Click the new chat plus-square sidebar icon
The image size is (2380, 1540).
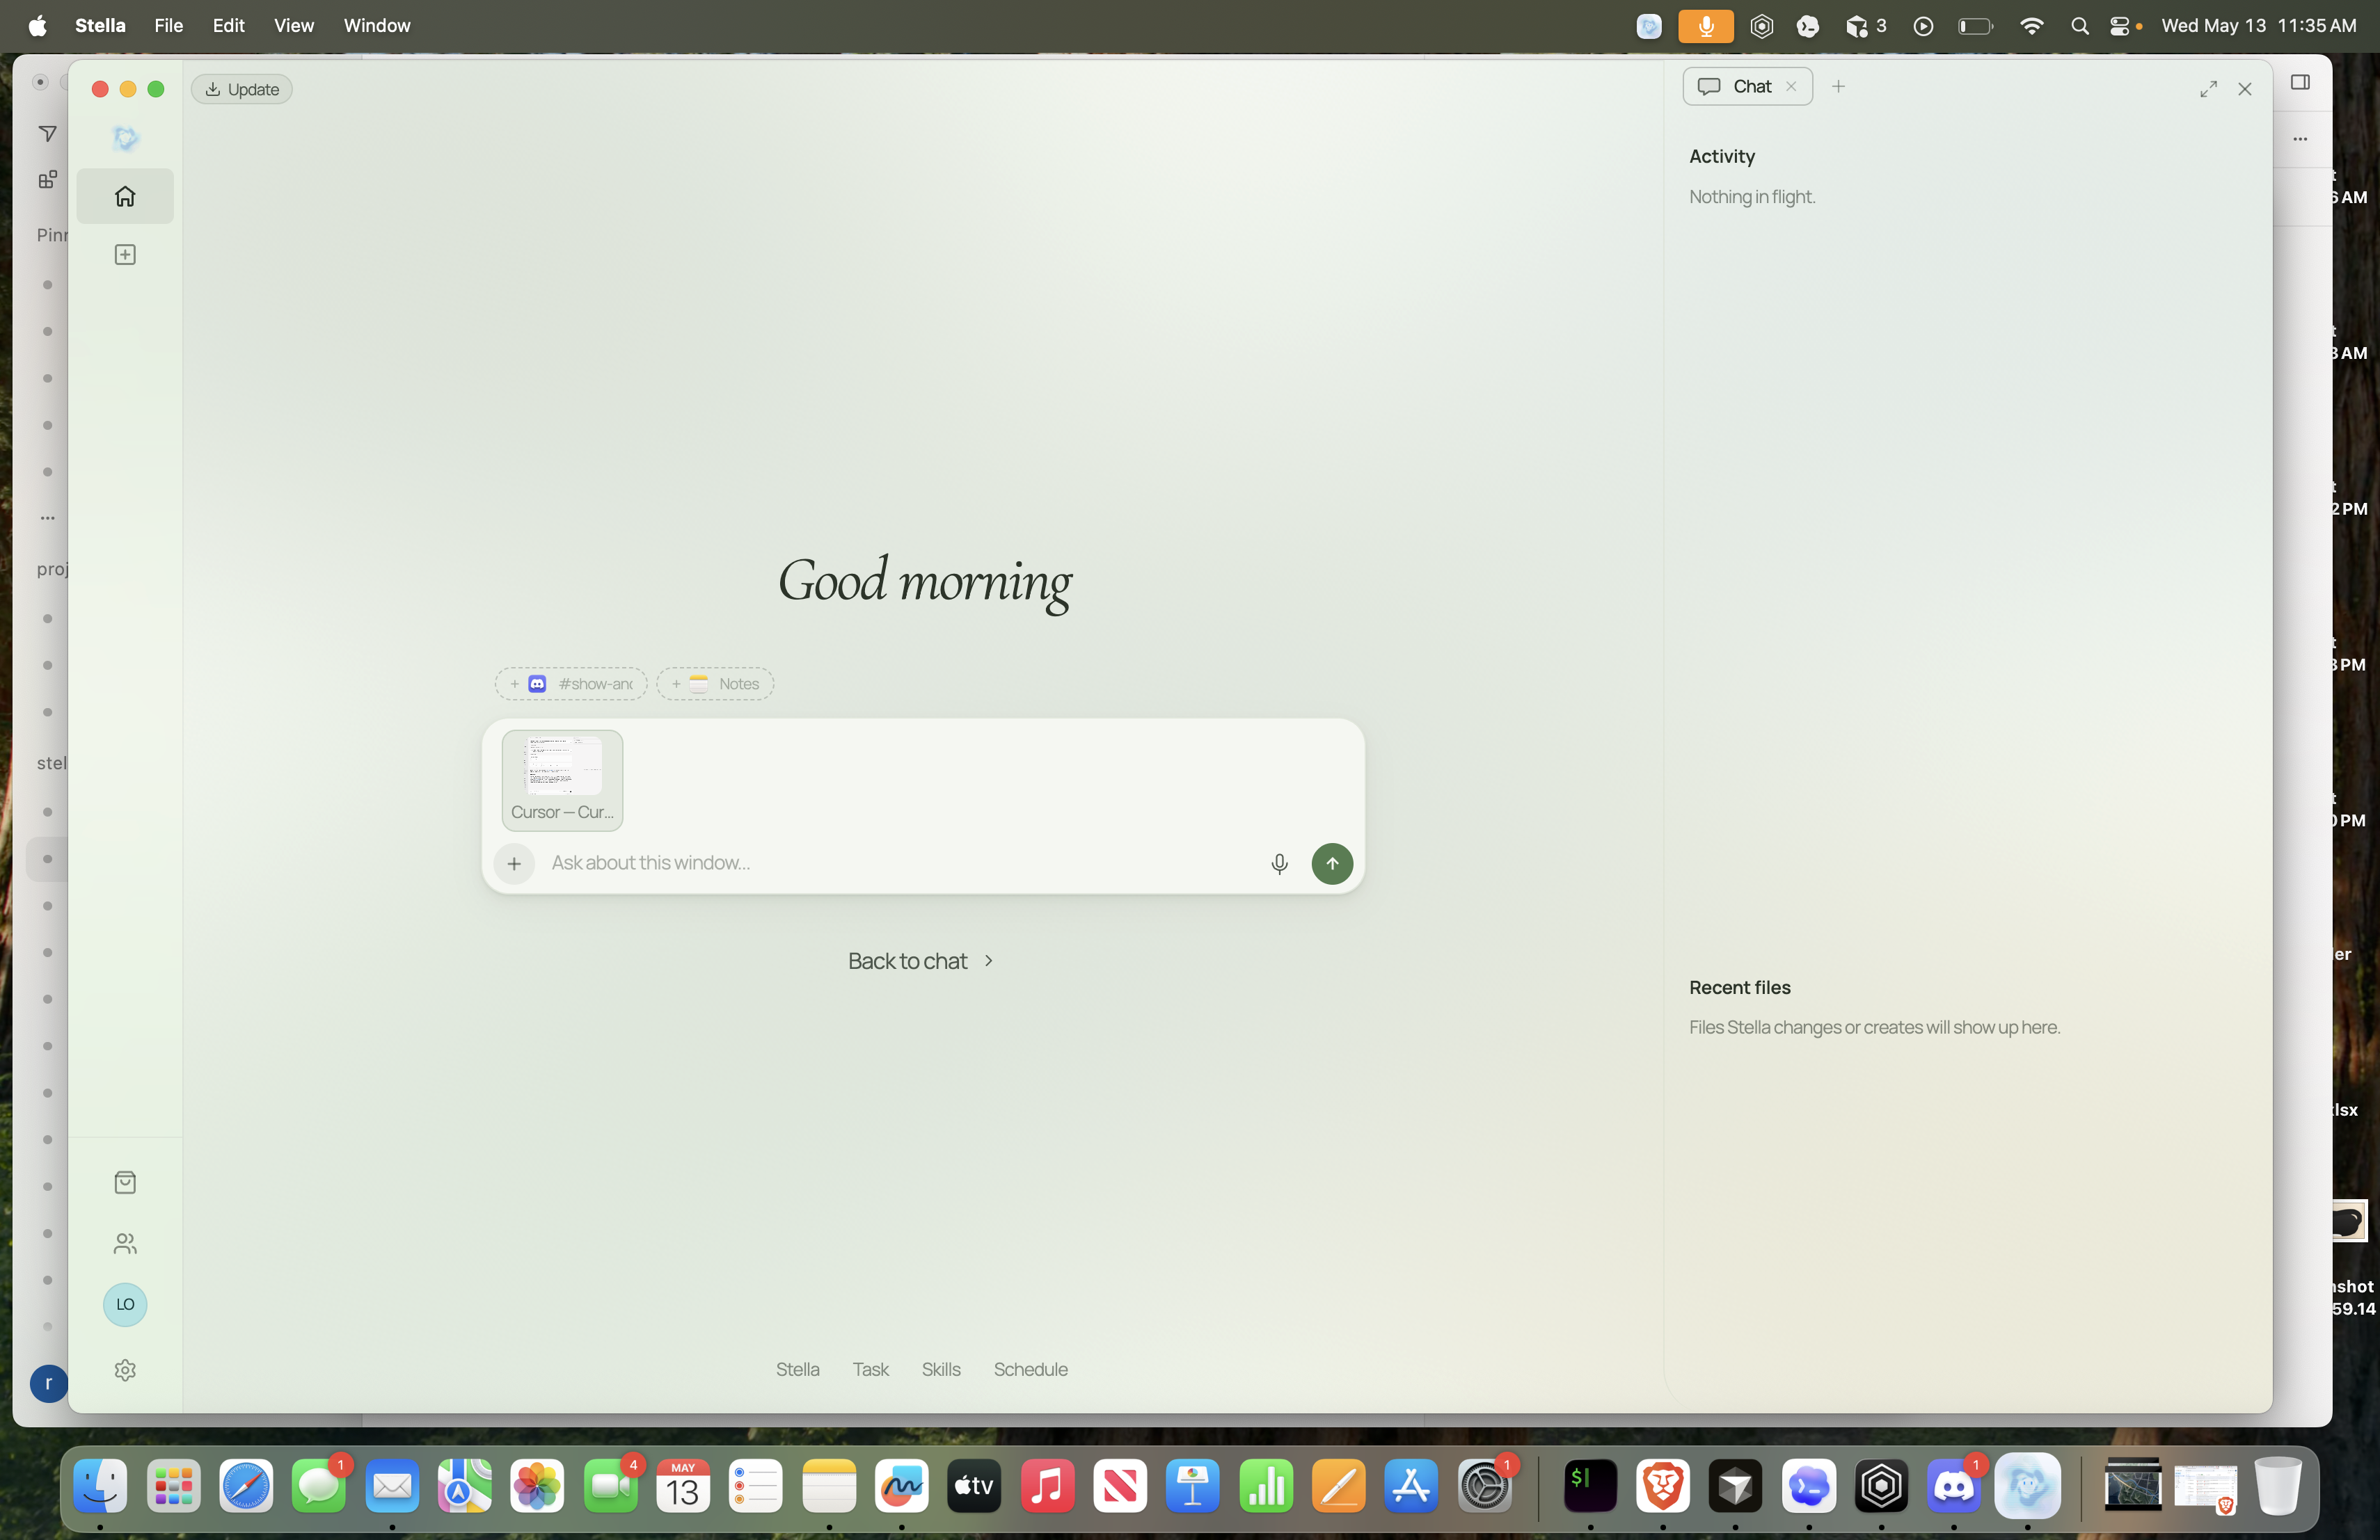125,255
